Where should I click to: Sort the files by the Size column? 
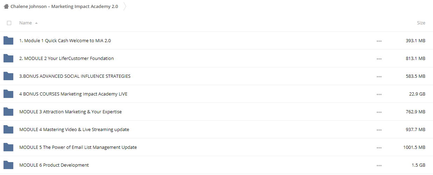[421, 23]
